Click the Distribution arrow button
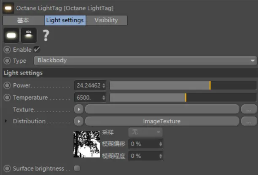Screen dimensions: 258x175 tap(79, 121)
